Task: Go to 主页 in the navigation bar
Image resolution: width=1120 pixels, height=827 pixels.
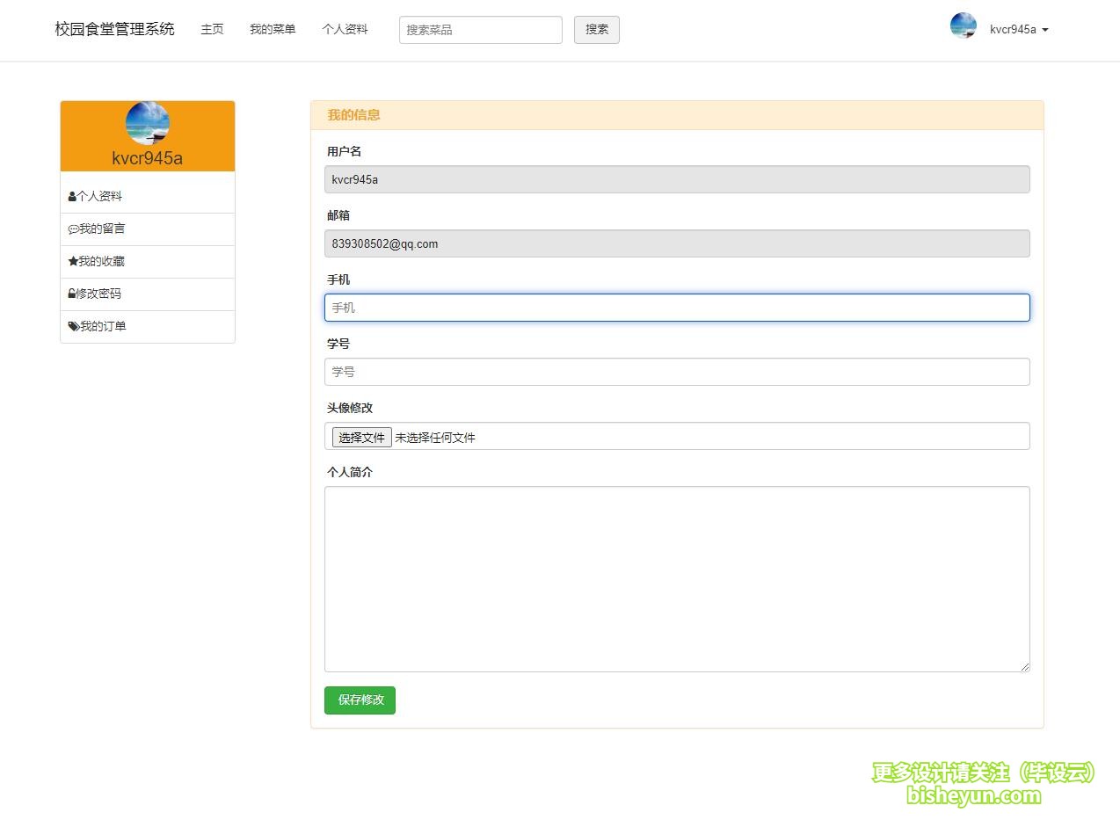Action: click(212, 29)
